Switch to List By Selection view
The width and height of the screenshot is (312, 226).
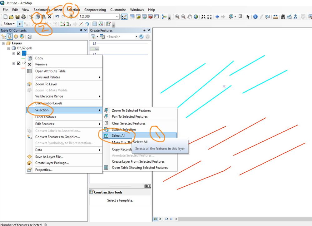point(22,37)
